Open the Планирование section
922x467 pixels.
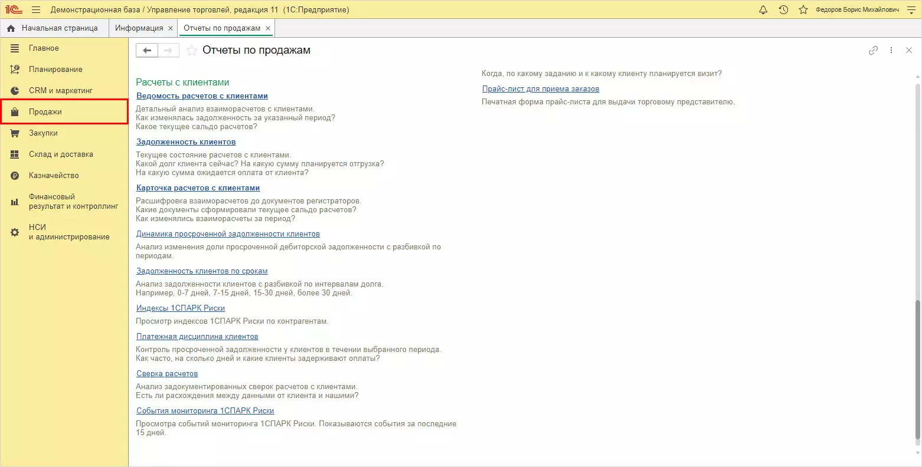[x=64, y=70]
